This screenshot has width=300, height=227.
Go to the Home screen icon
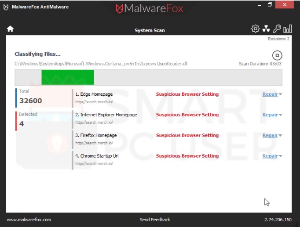(10, 29)
